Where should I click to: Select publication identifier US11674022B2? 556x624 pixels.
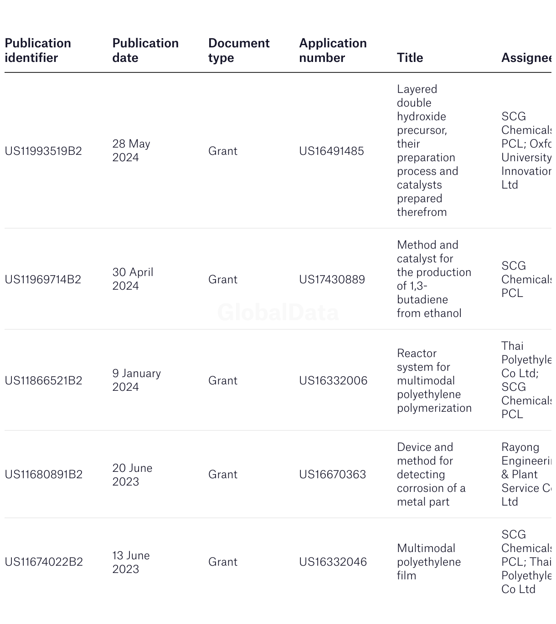[44, 562]
